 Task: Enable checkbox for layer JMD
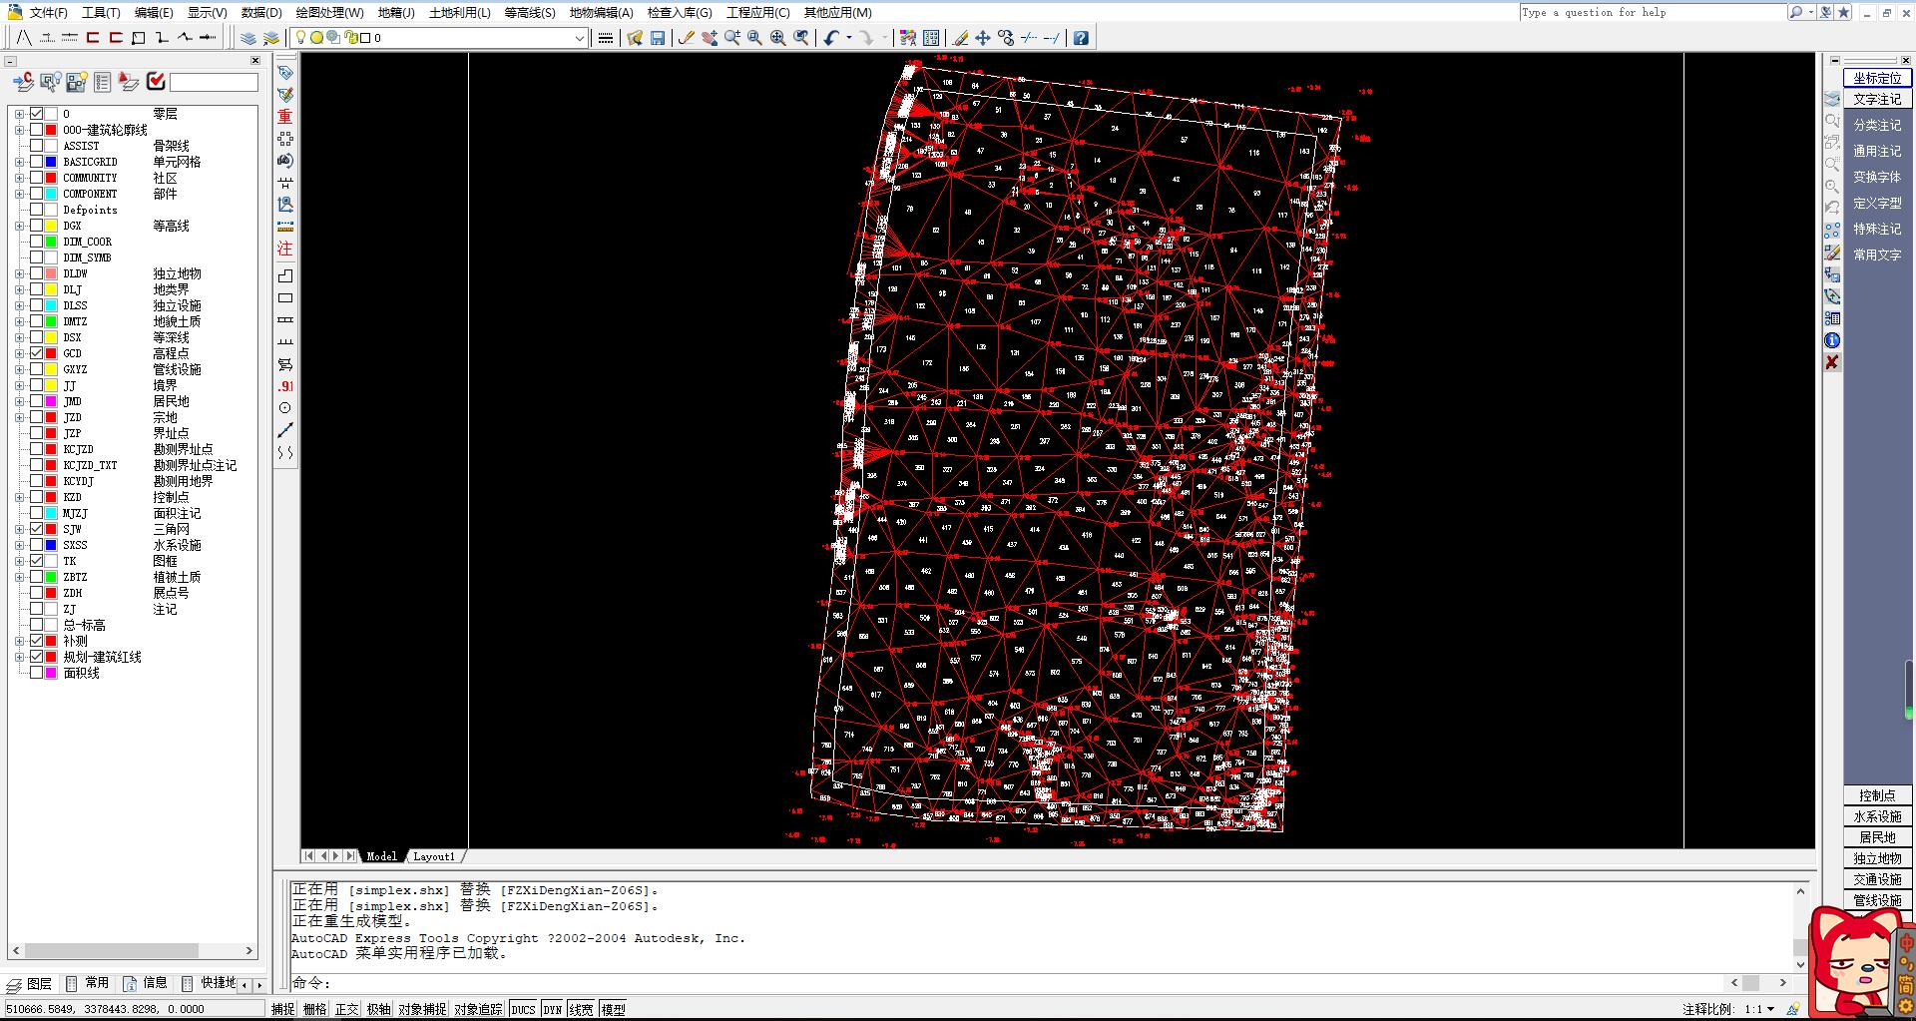point(37,401)
